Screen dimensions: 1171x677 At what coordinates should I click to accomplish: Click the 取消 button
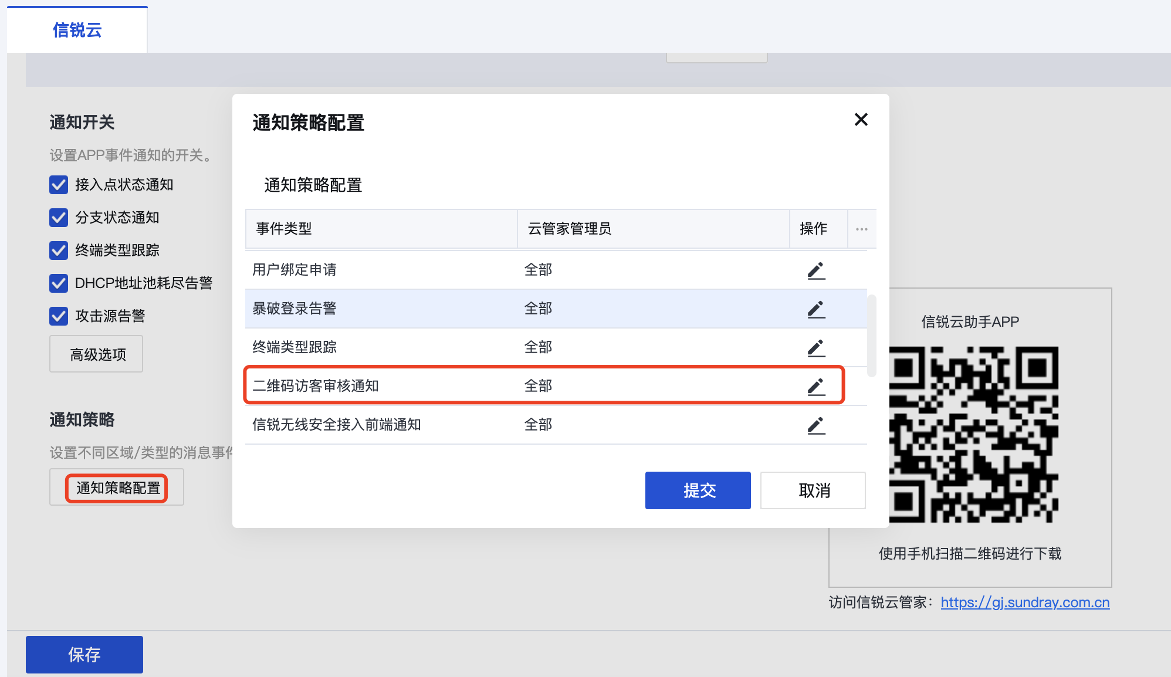tap(813, 490)
